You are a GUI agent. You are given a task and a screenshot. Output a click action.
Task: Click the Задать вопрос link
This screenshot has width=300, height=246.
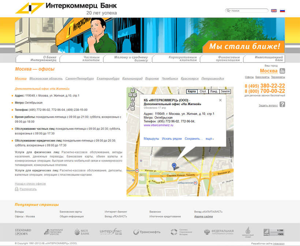coord(268,105)
